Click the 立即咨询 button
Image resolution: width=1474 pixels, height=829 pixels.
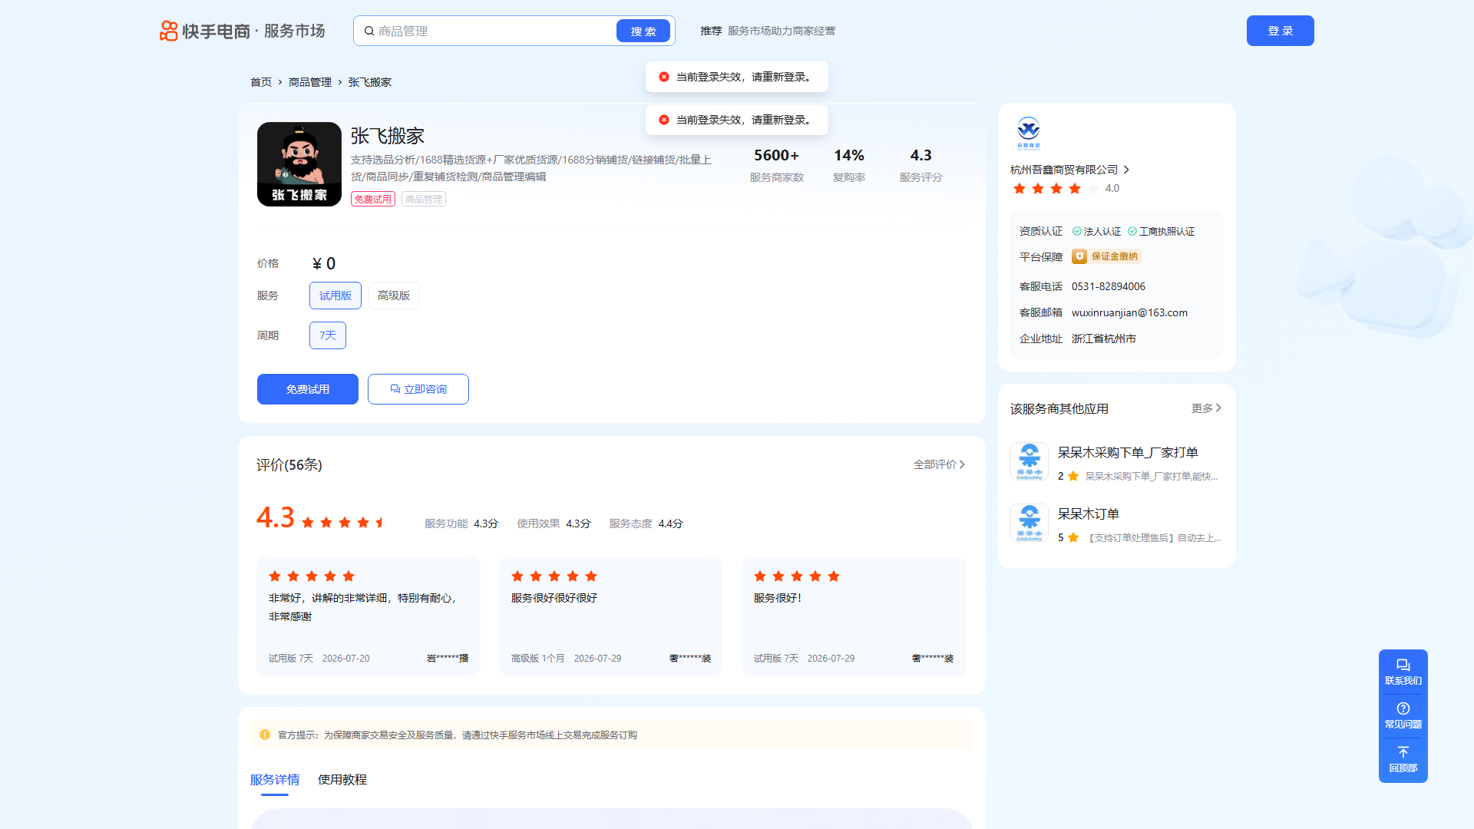(418, 389)
